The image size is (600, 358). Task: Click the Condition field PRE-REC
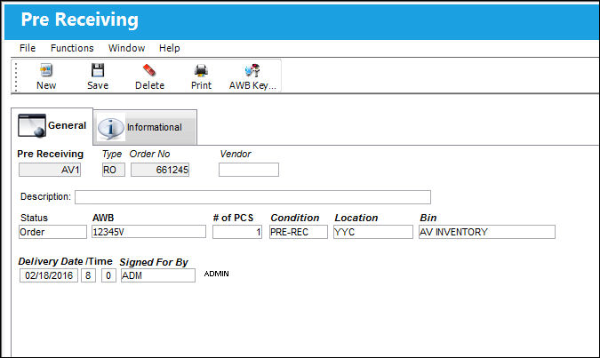(x=299, y=232)
